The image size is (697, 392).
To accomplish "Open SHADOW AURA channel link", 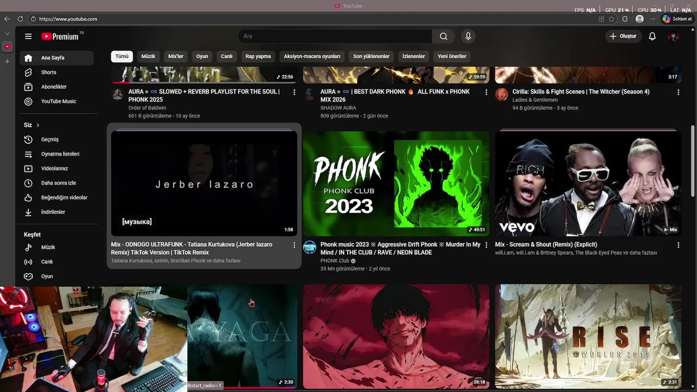I will [338, 108].
